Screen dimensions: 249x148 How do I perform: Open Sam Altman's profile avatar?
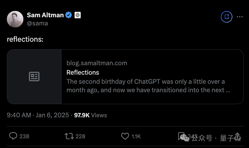point(15,19)
